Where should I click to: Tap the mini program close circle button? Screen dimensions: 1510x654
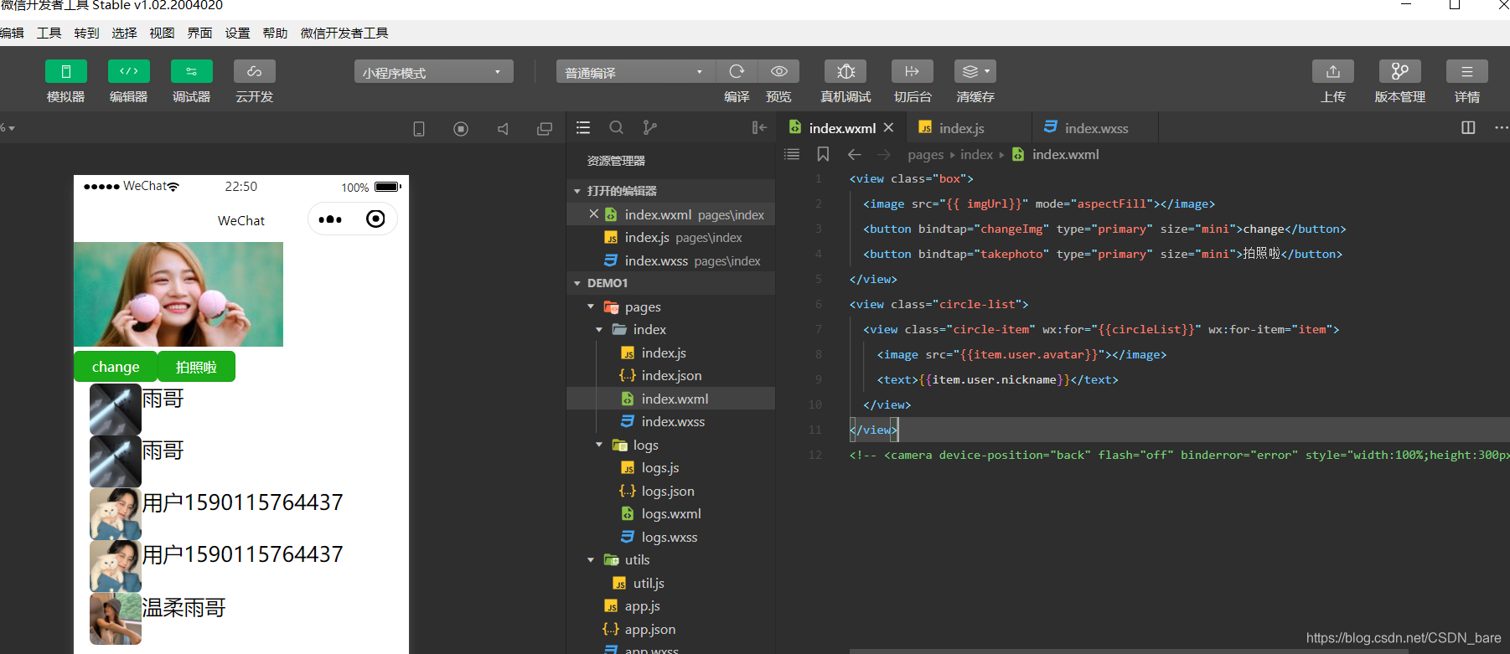pyautogui.click(x=375, y=219)
